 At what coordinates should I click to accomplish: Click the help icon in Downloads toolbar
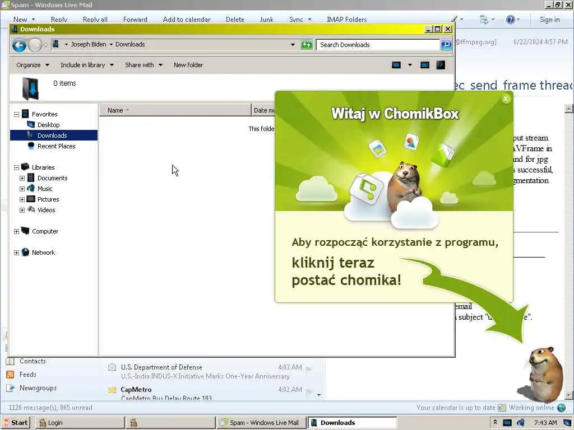coord(441,65)
